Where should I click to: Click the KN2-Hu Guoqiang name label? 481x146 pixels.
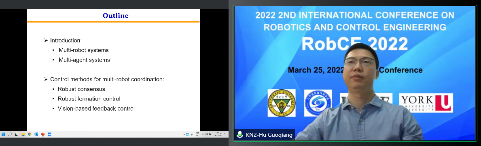coord(269,135)
